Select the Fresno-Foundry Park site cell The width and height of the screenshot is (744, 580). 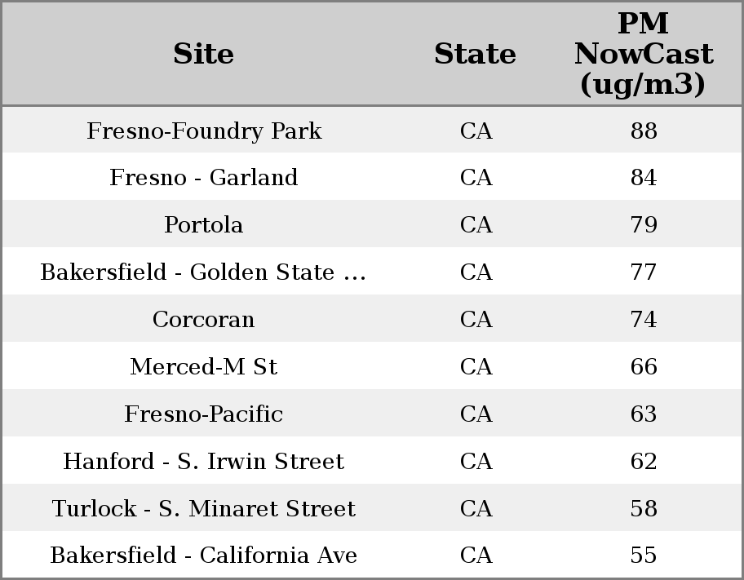204,131
